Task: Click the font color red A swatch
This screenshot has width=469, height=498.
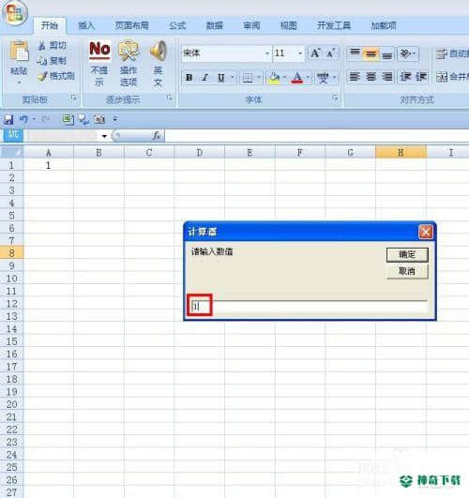Action: pyautogui.click(x=297, y=78)
